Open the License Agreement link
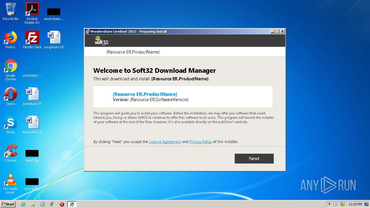Screen dimensions: 370x208 click(x=165, y=142)
